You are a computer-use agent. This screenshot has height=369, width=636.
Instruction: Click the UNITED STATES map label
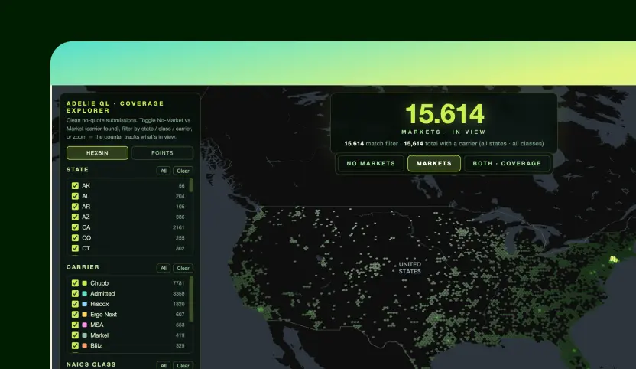[410, 268]
